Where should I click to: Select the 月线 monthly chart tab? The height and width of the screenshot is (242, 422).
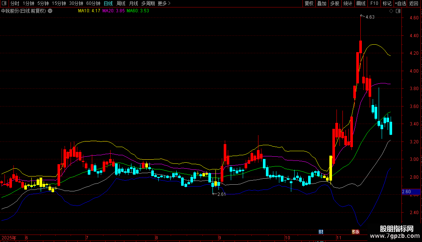pyautogui.click(x=133, y=3)
